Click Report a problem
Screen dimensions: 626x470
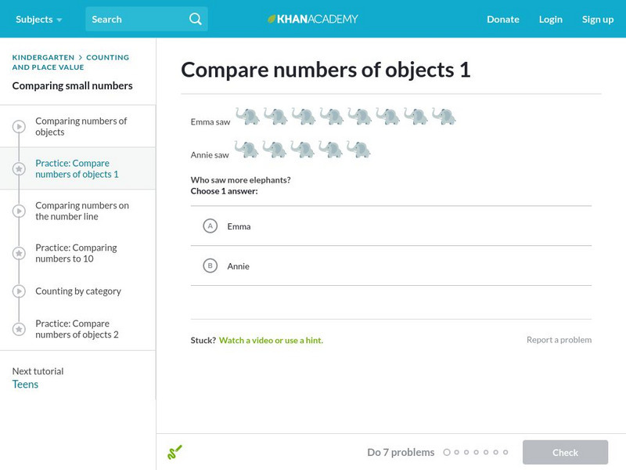point(559,340)
